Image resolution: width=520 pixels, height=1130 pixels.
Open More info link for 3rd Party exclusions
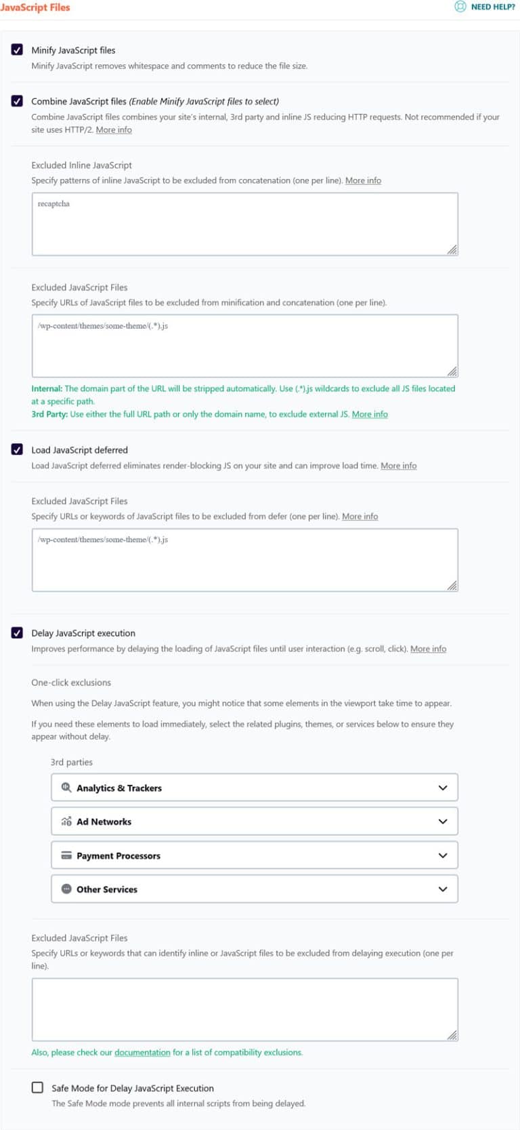pos(370,414)
